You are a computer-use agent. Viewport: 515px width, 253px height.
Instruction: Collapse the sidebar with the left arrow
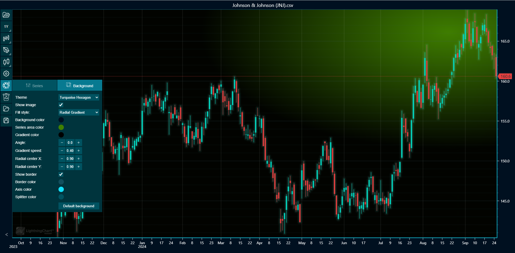[6, 235]
